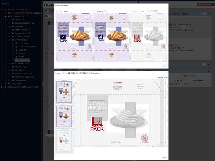Click the View Super ZOOM button

point(153,11)
